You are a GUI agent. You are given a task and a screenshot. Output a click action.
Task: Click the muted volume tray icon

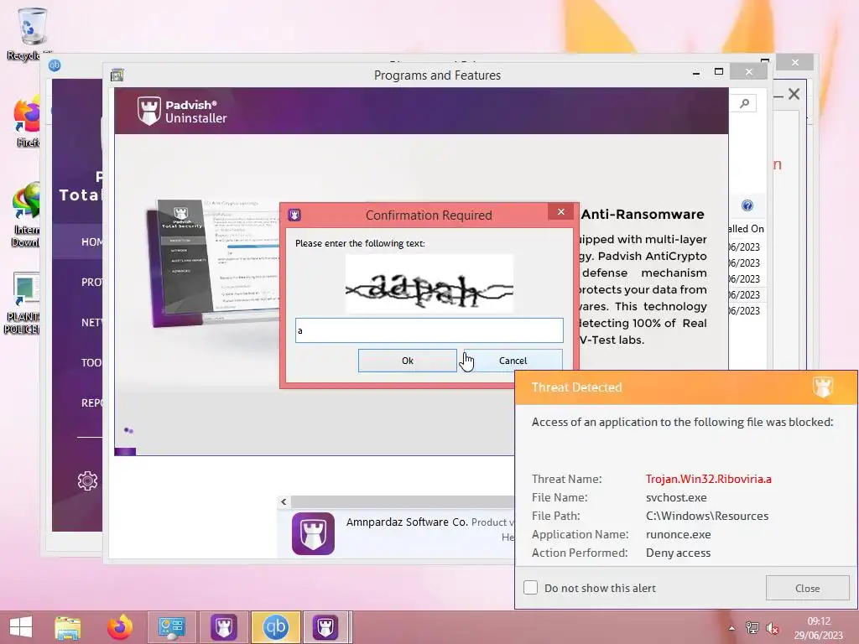tap(772, 628)
